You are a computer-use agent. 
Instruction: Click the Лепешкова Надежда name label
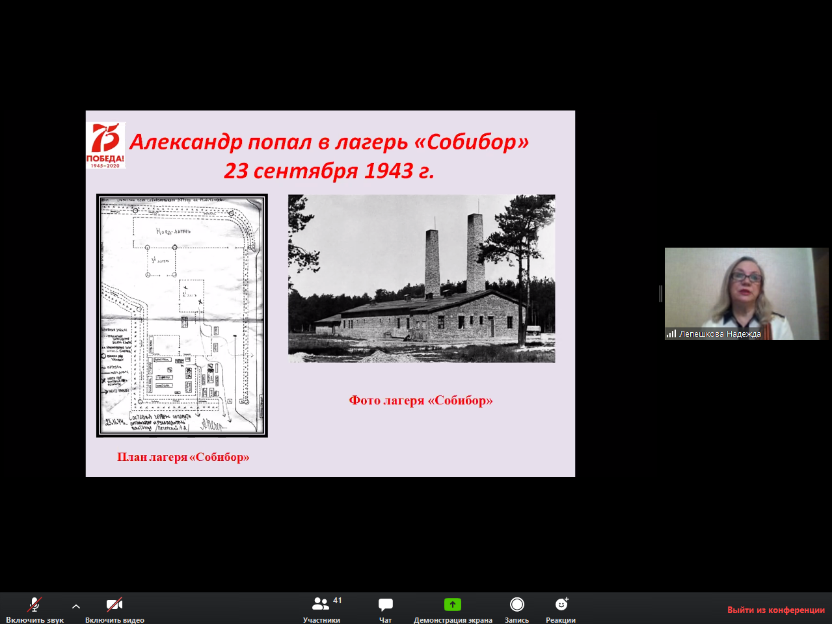(719, 334)
